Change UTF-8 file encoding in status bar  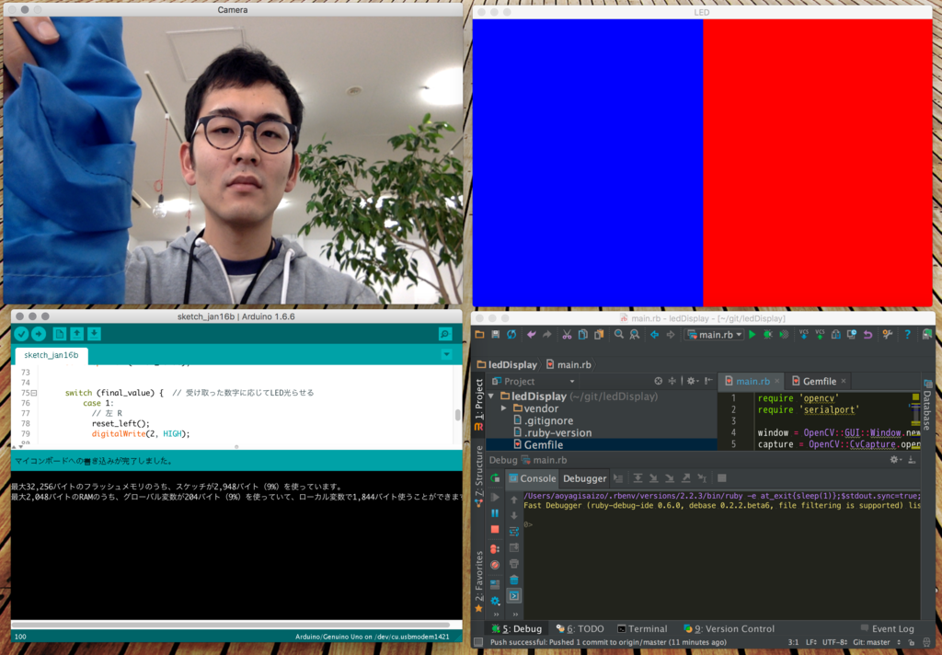tap(835, 642)
